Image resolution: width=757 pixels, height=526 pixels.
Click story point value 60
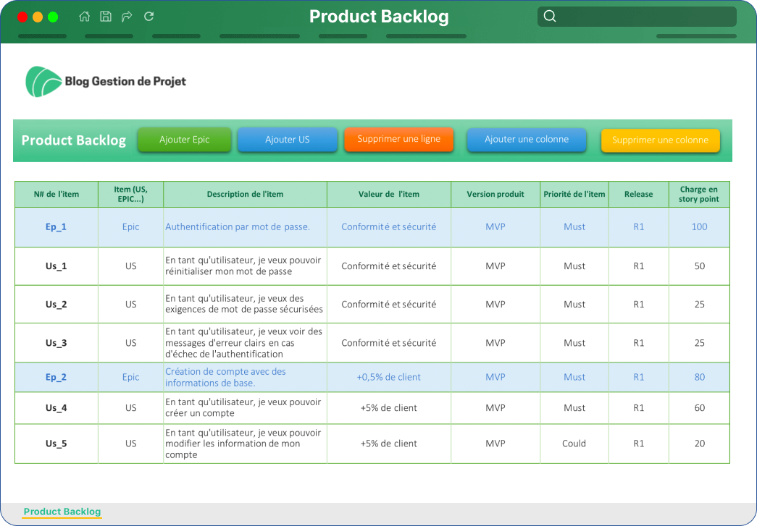point(699,408)
